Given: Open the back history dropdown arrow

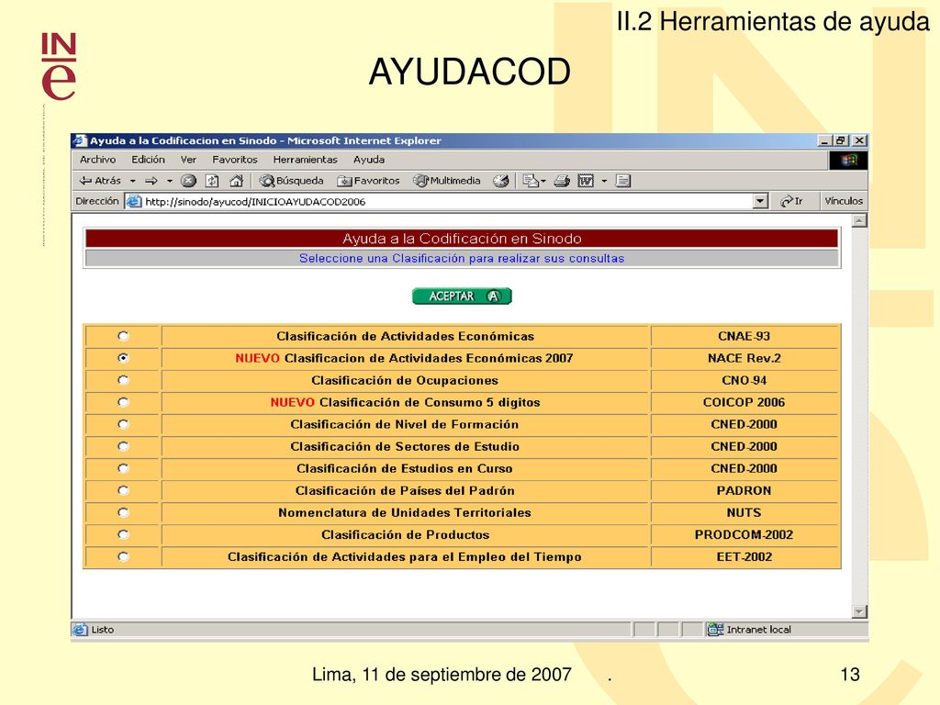Looking at the screenshot, I should point(133,181).
